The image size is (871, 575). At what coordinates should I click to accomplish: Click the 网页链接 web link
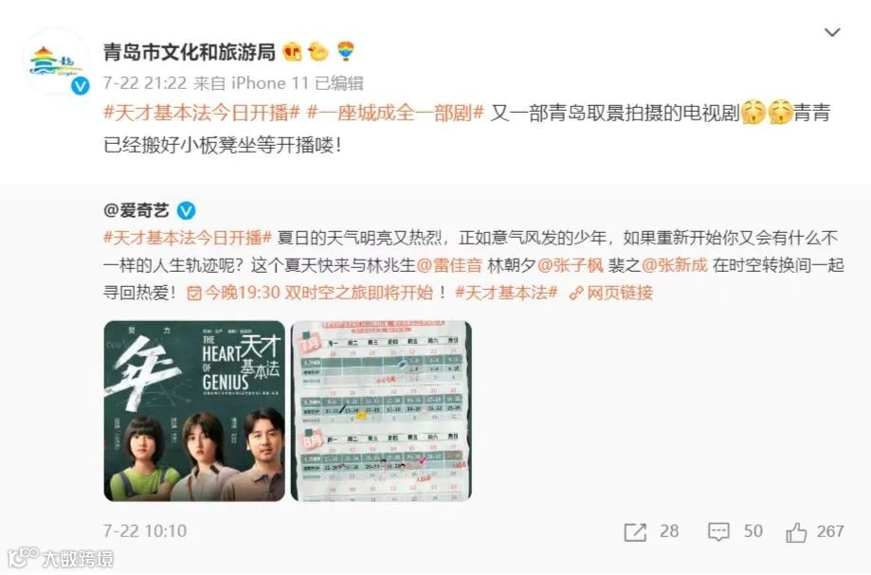(611, 293)
